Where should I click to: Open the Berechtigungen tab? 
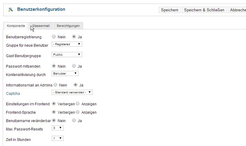point(68,26)
